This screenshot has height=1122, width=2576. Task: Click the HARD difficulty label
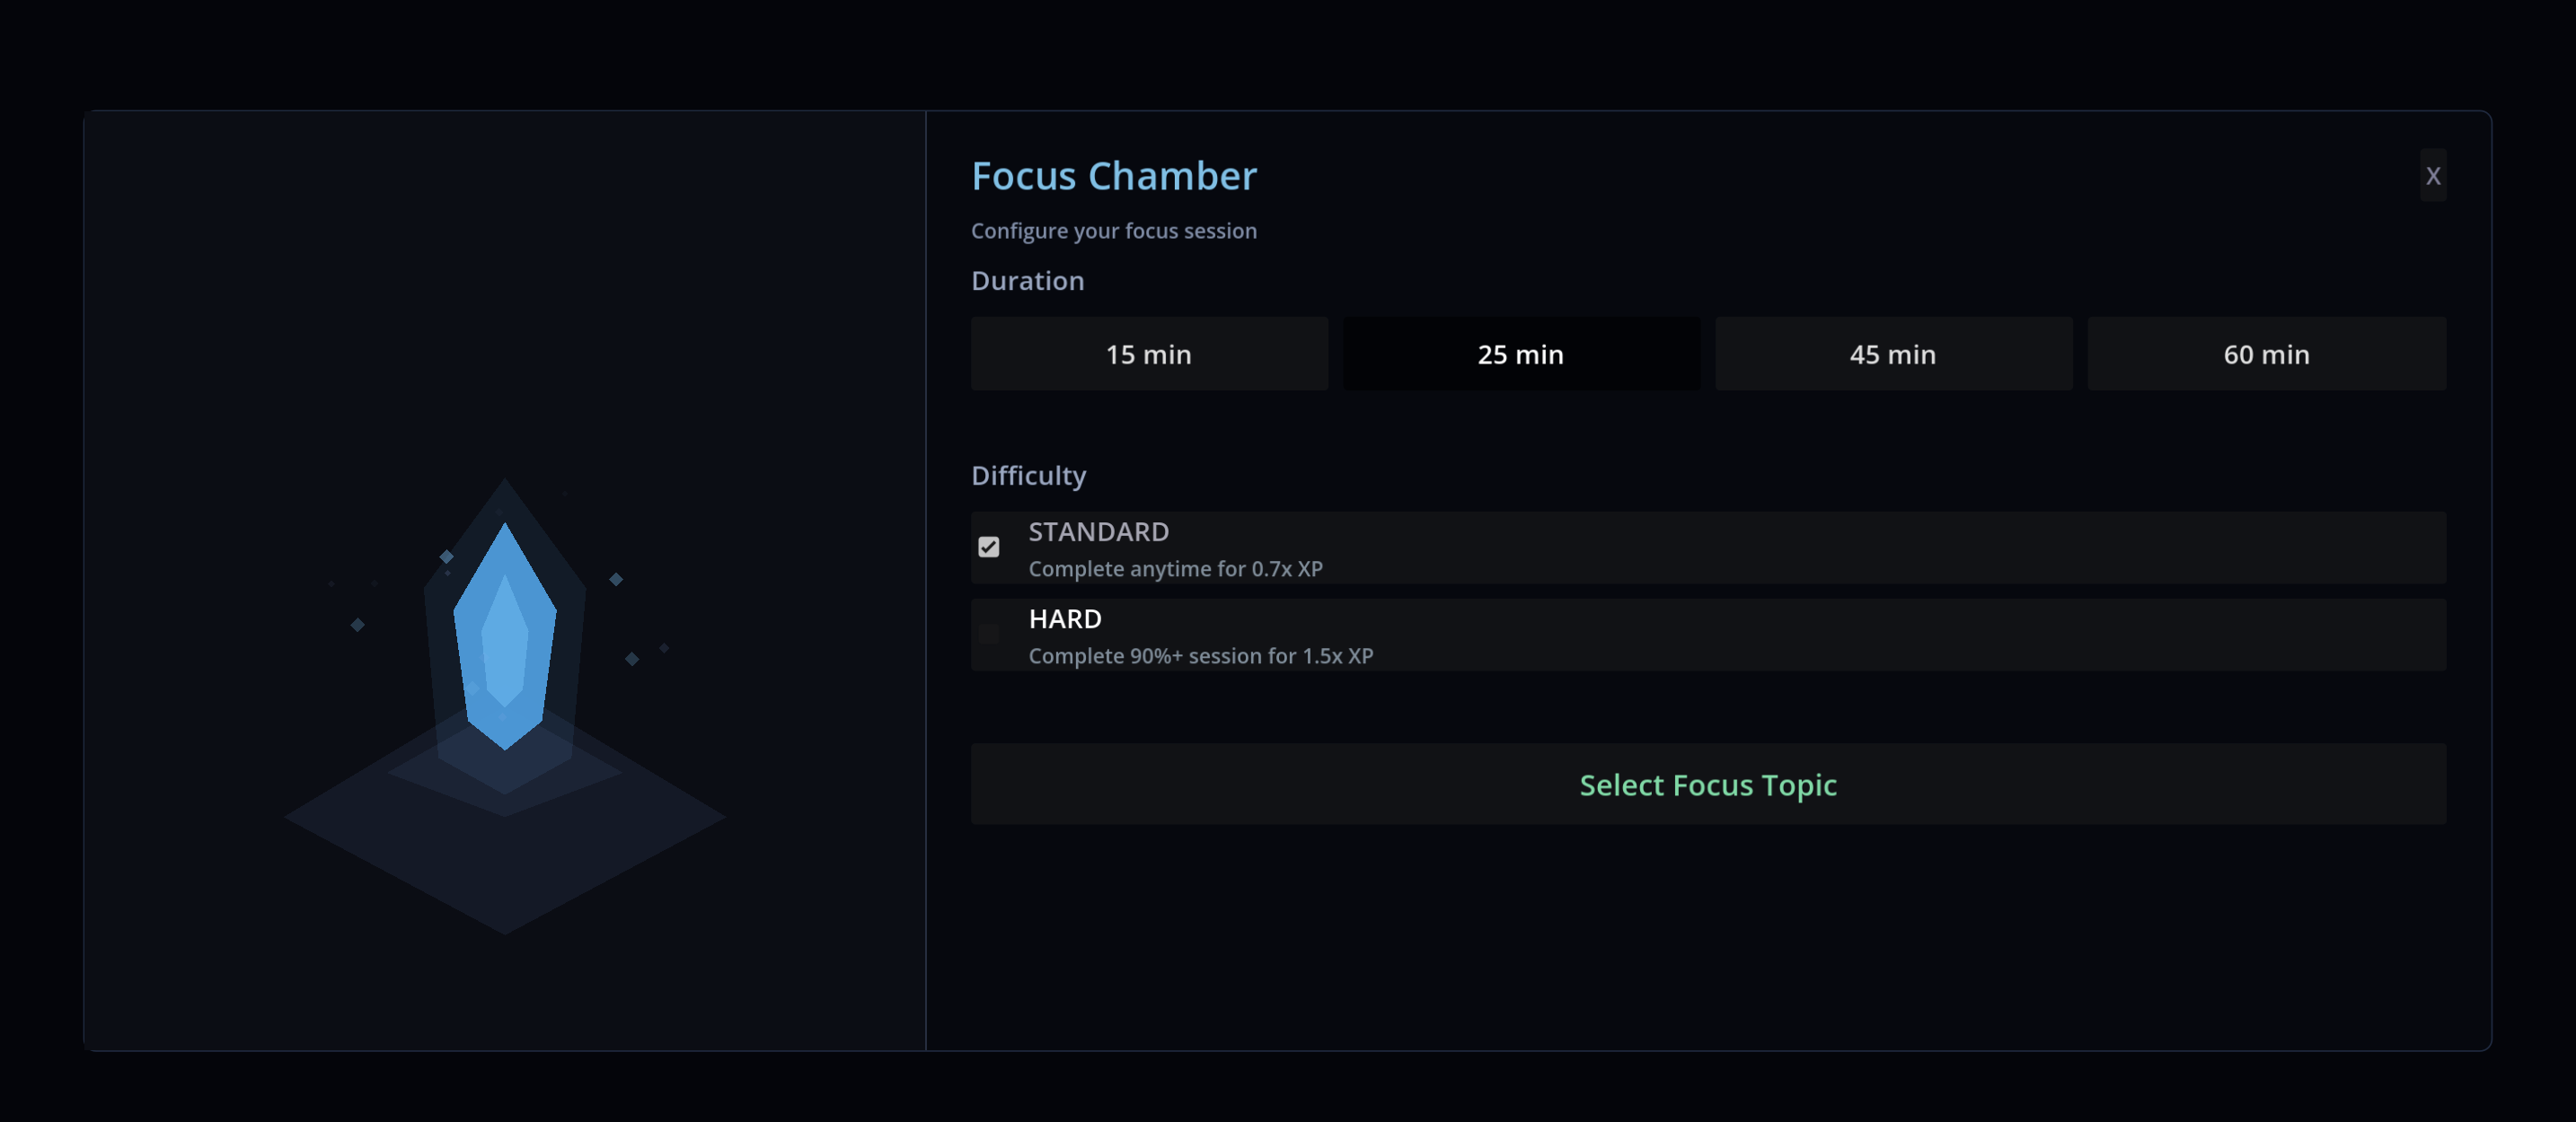(1064, 618)
